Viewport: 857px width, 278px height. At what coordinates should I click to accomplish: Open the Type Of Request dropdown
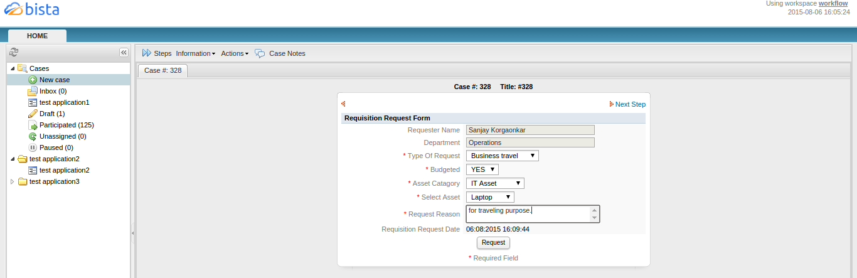[x=502, y=156]
